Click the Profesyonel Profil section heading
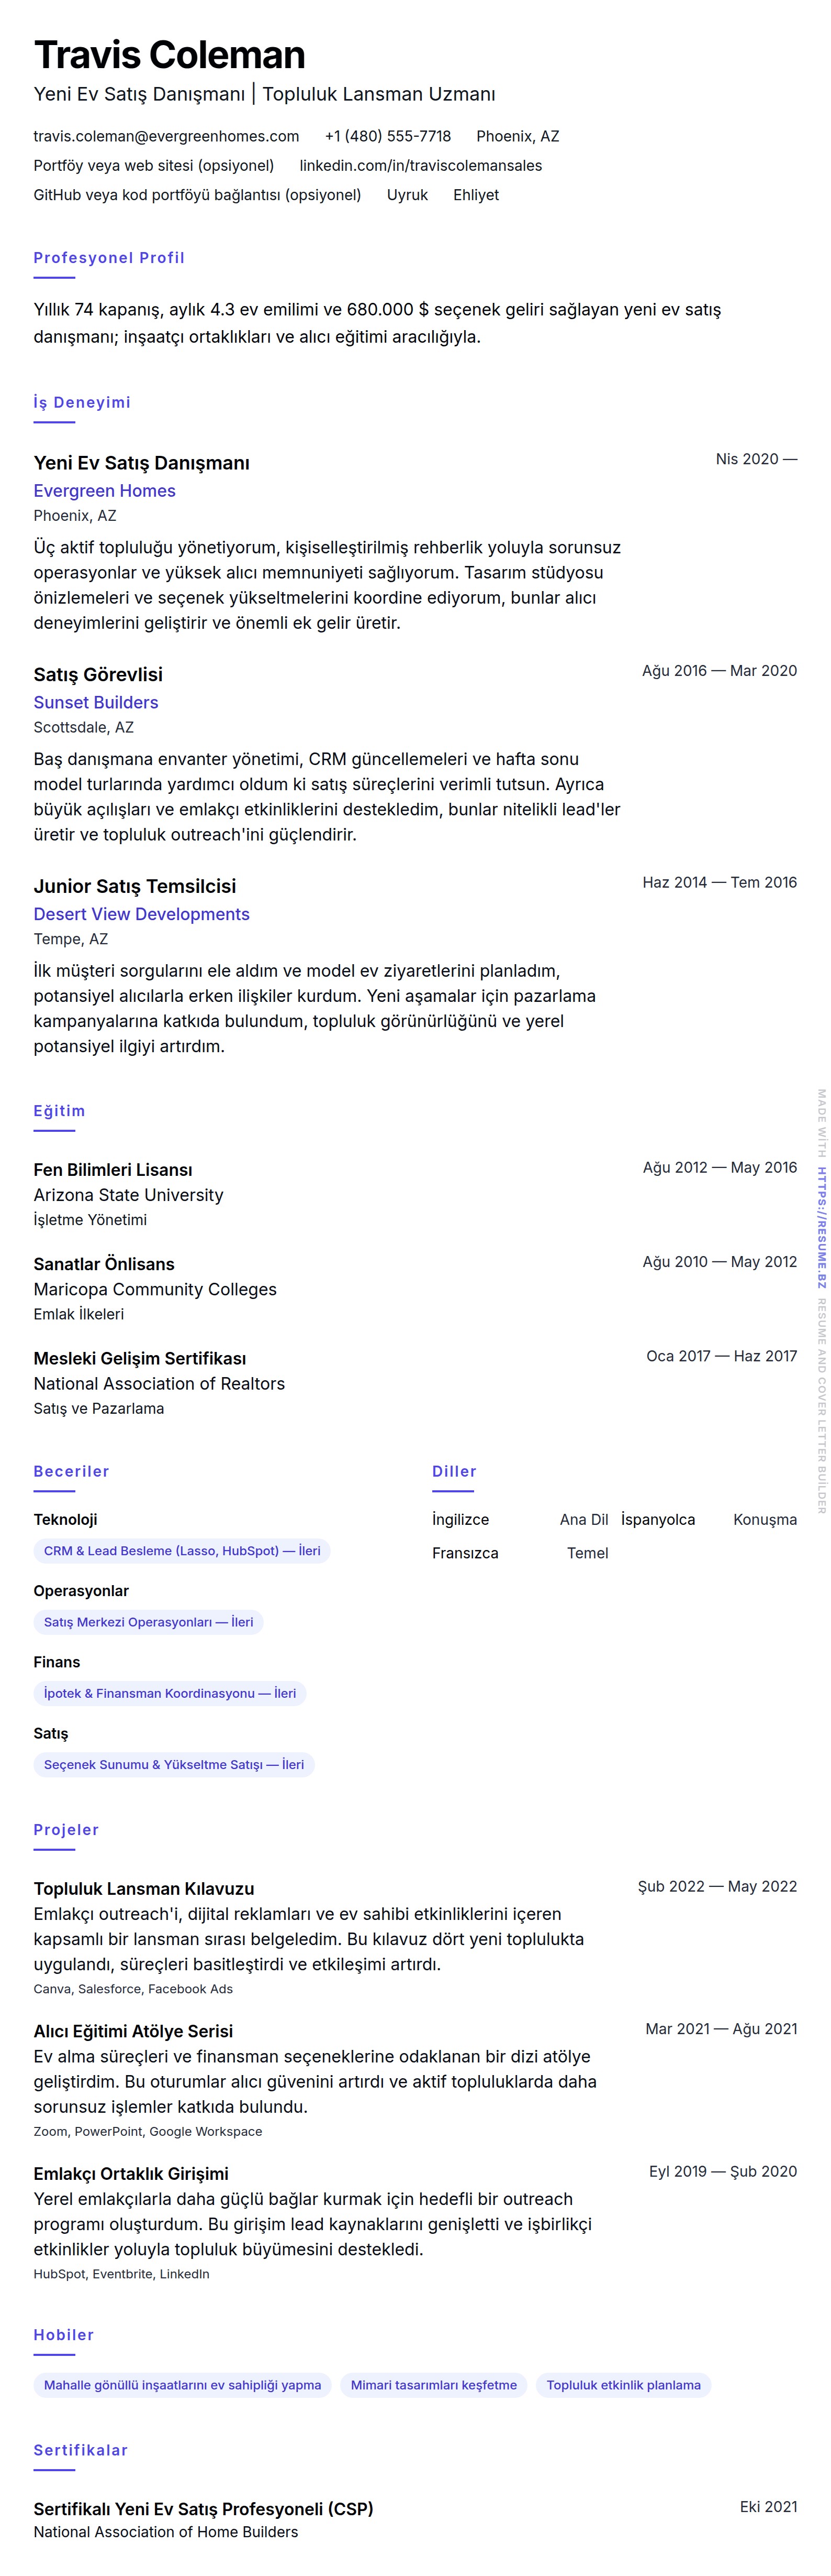 [x=109, y=258]
